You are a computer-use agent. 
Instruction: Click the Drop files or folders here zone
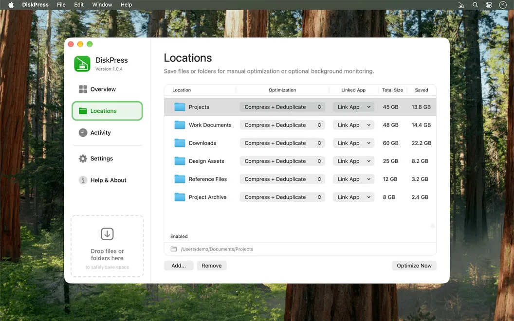pyautogui.click(x=107, y=246)
